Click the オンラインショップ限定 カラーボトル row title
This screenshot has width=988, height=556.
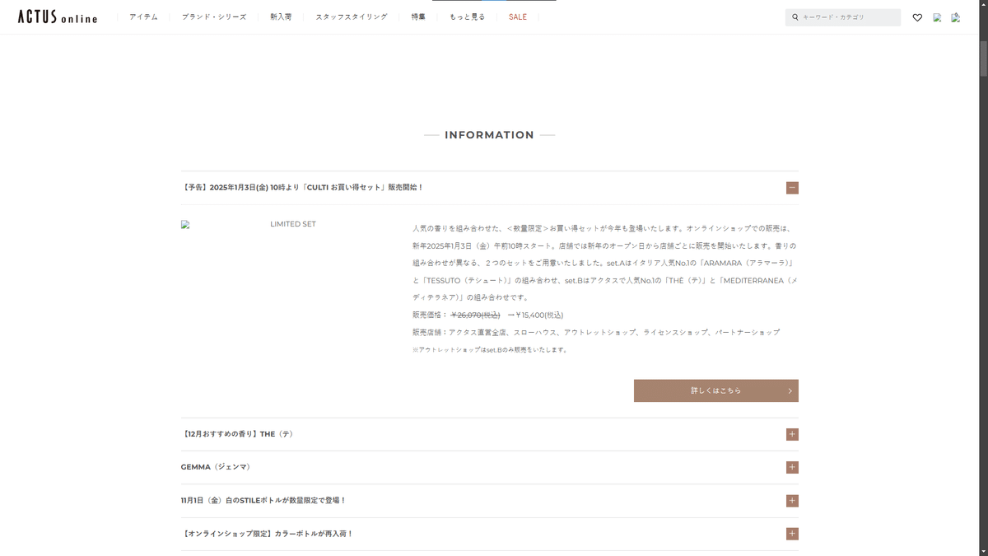tap(267, 534)
